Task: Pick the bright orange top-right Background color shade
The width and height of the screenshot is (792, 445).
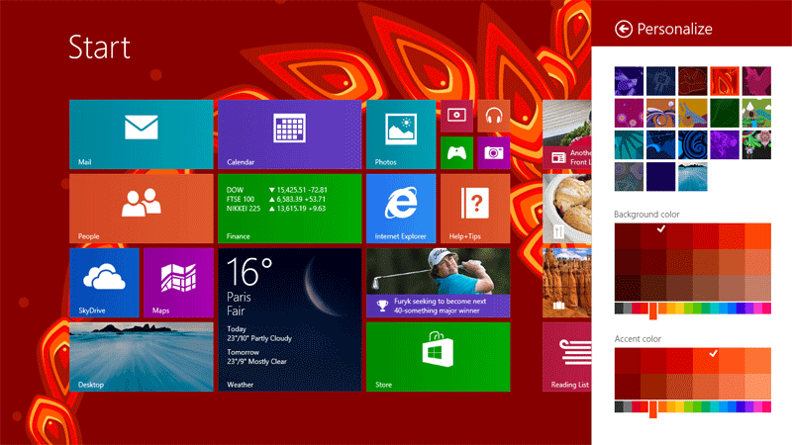Action: [758, 236]
